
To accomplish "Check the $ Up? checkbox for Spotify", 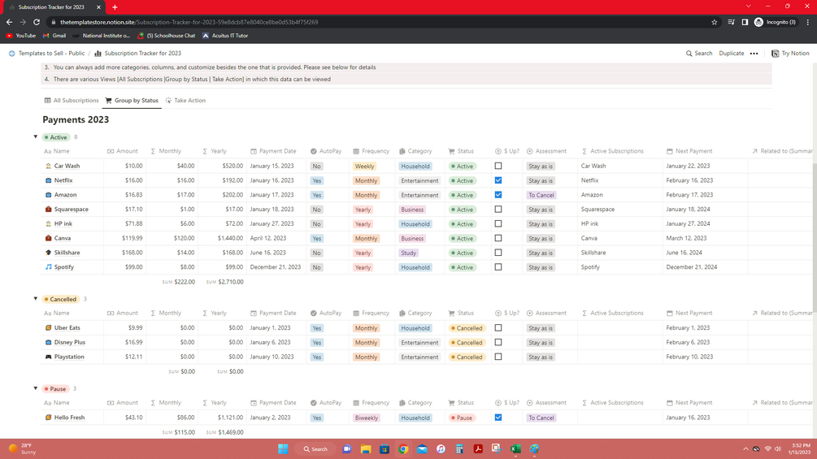I will pyautogui.click(x=498, y=267).
